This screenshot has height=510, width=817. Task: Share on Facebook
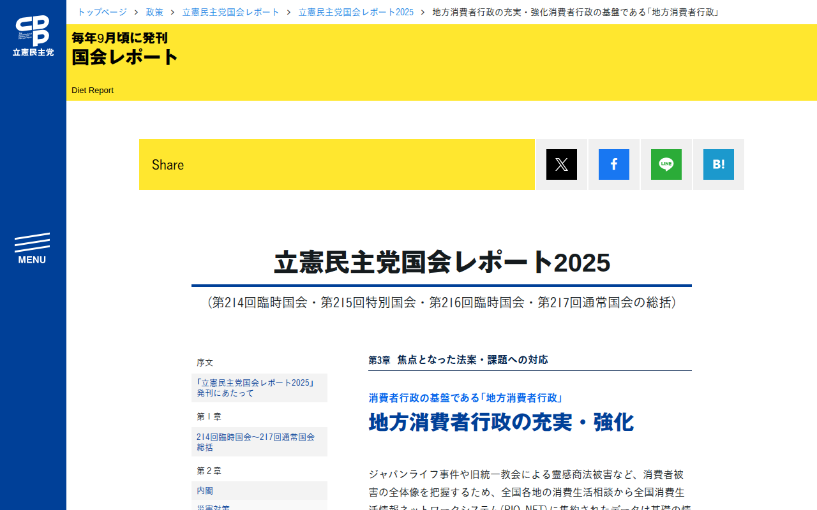(614, 164)
